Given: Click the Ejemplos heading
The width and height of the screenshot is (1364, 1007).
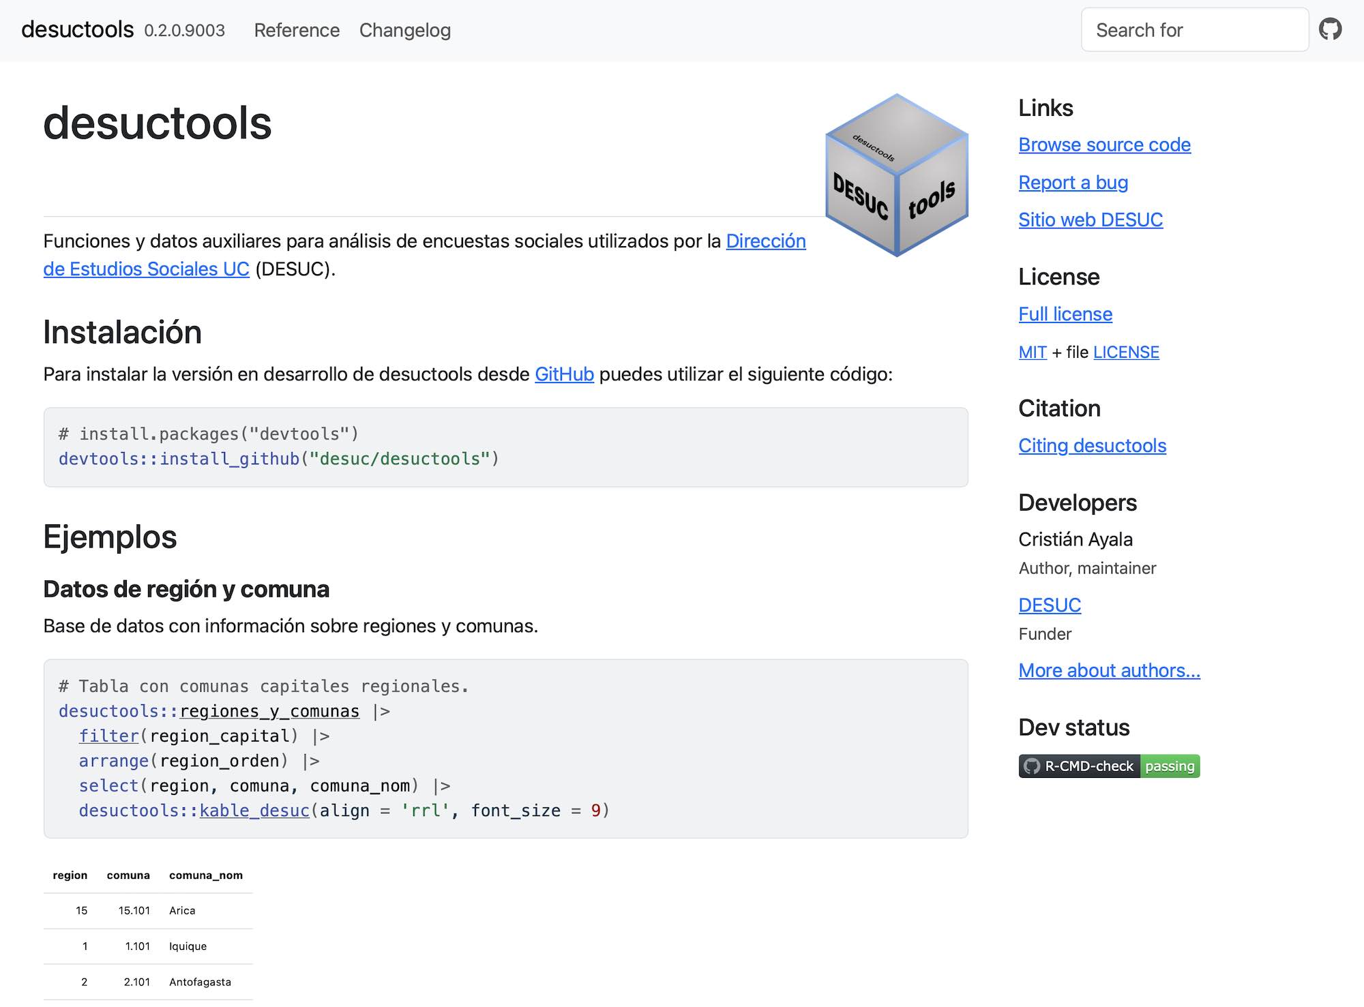Looking at the screenshot, I should pyautogui.click(x=110, y=537).
